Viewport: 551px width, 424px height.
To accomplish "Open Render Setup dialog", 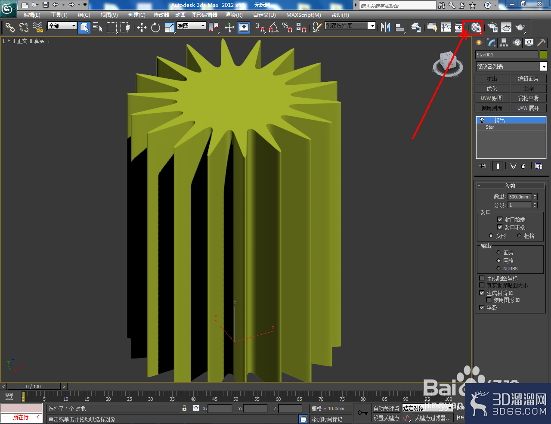I will tap(492, 27).
